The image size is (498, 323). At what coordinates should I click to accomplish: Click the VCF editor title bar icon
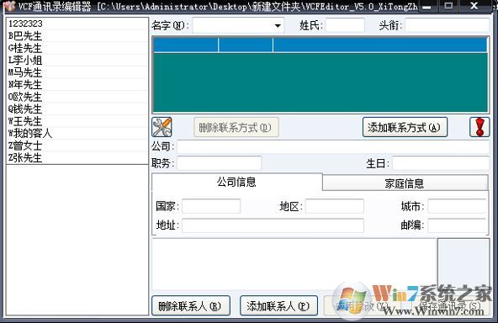[x=9, y=5]
